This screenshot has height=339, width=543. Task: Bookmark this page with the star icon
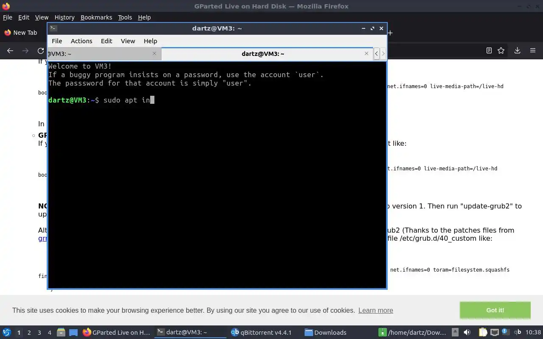[x=501, y=50]
